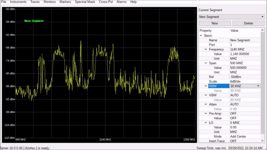Collapse the Basic property group
The image size is (267, 150).
pos(201,35)
